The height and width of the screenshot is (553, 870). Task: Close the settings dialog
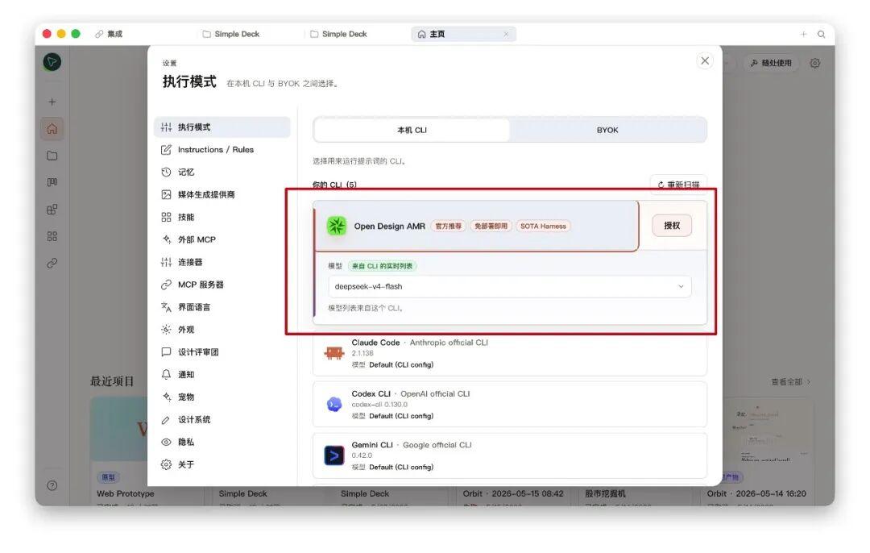705,60
